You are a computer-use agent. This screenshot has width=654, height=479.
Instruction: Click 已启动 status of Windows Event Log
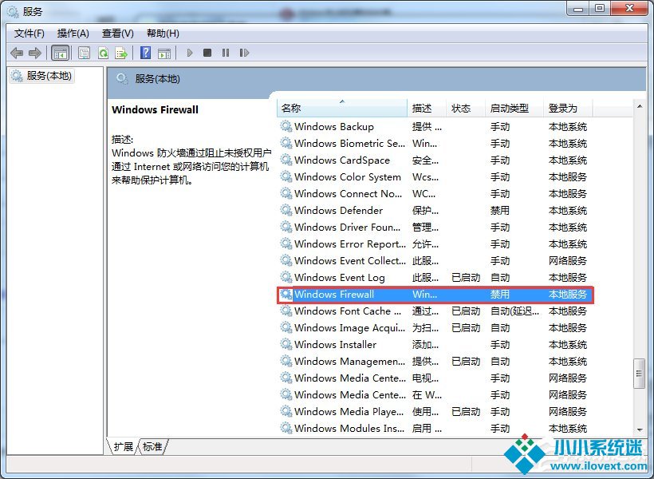[466, 277]
